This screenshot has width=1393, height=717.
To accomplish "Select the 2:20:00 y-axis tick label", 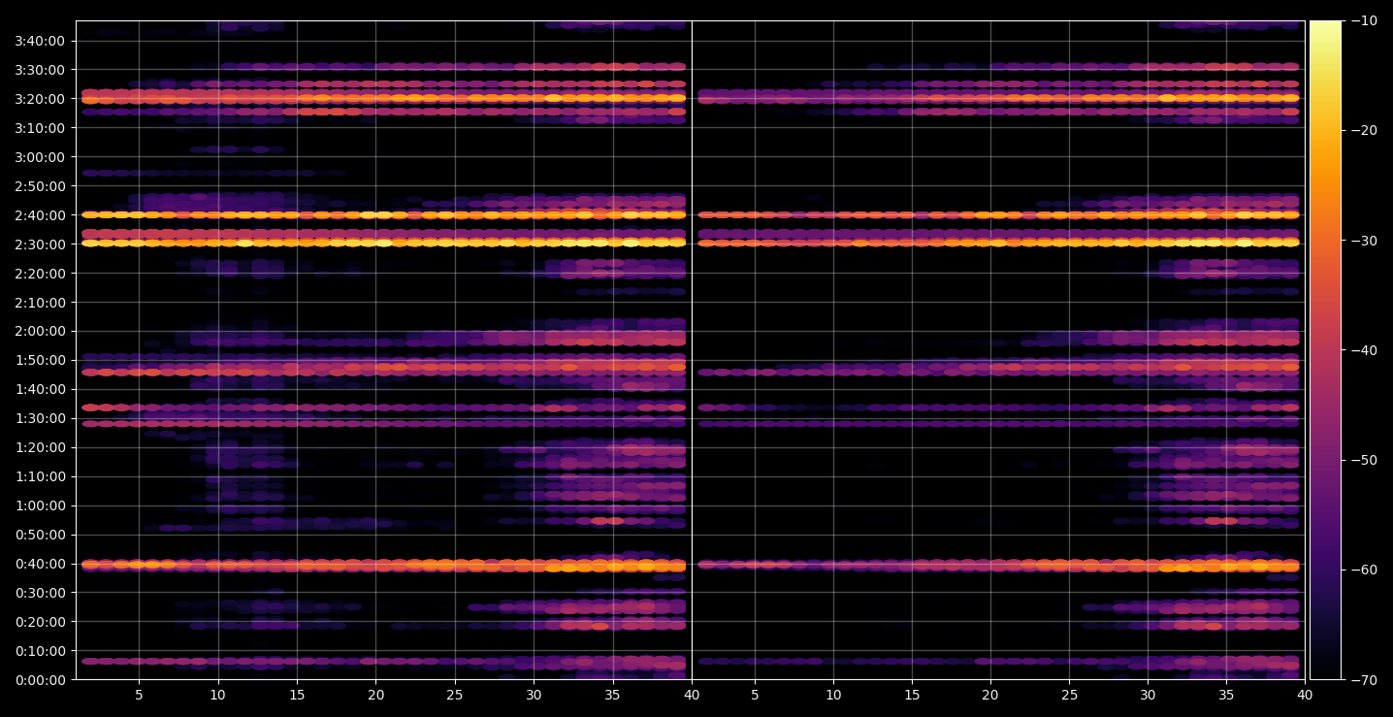I will point(40,274).
